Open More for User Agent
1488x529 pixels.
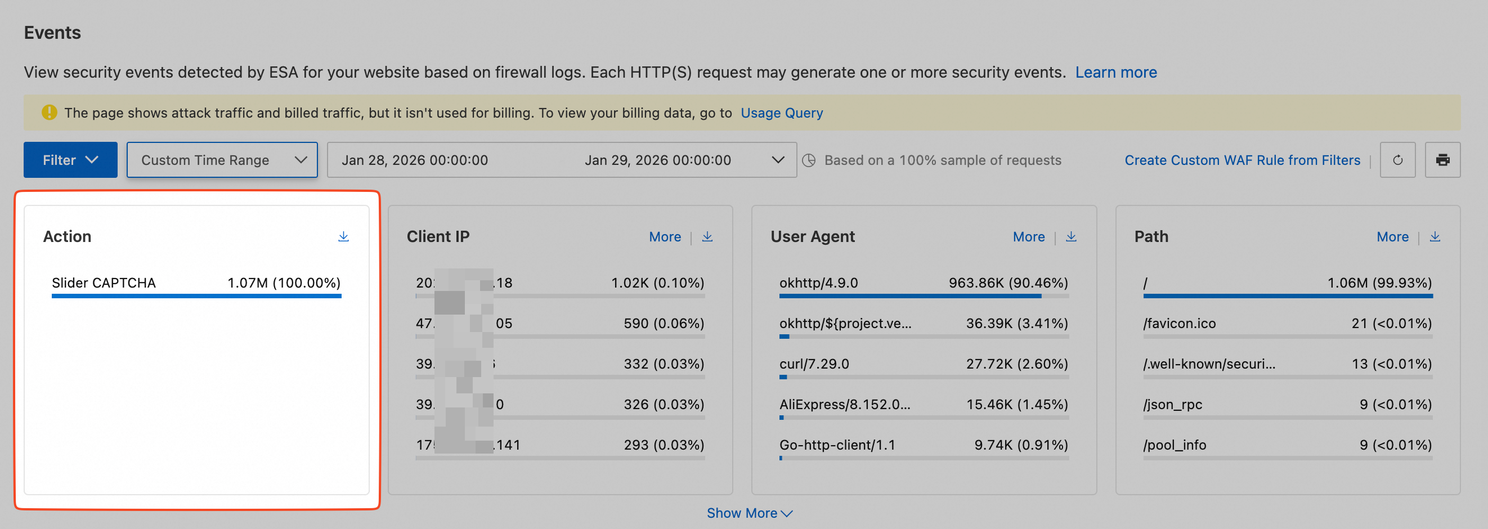click(1029, 237)
